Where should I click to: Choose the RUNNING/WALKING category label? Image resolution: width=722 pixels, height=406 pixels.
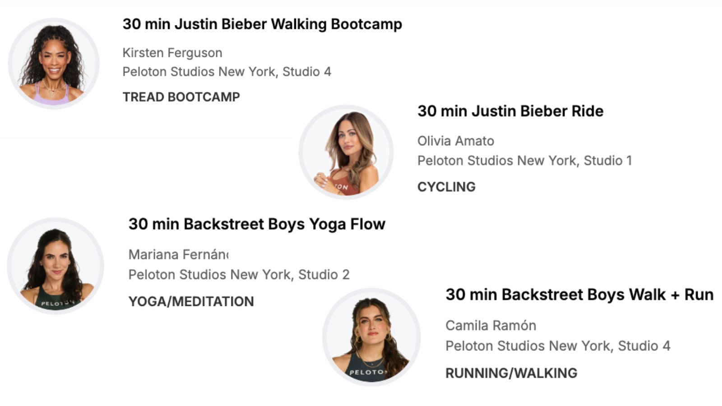pyautogui.click(x=511, y=373)
